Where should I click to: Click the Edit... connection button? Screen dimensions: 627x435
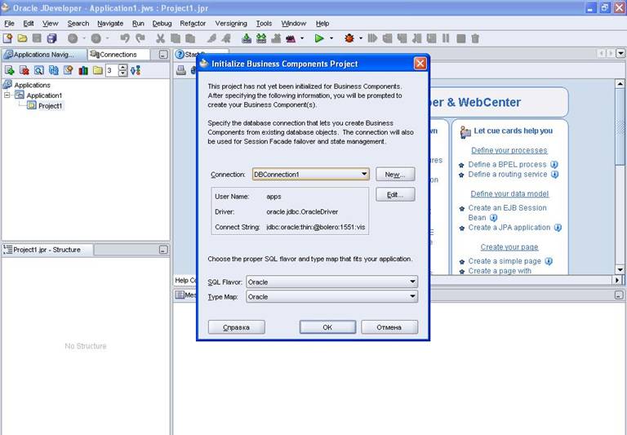pyautogui.click(x=395, y=195)
